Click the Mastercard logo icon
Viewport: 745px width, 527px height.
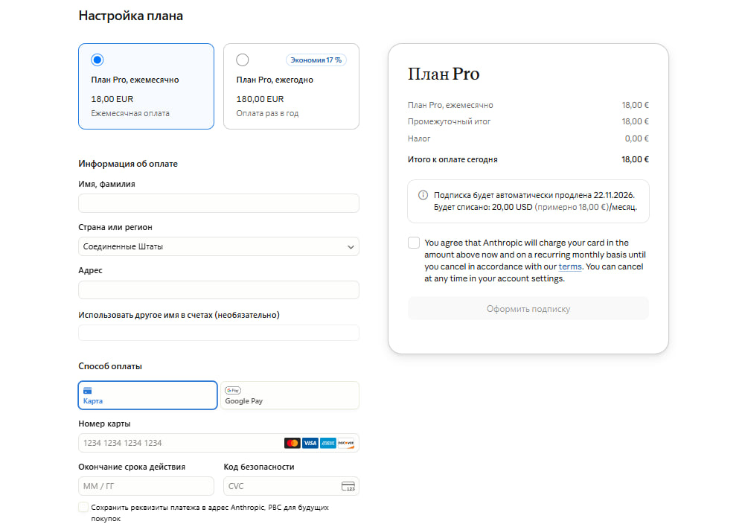292,443
